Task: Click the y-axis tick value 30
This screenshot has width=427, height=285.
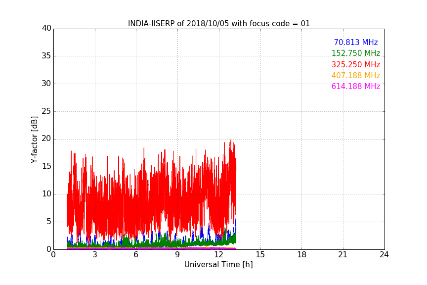Action: (46, 84)
